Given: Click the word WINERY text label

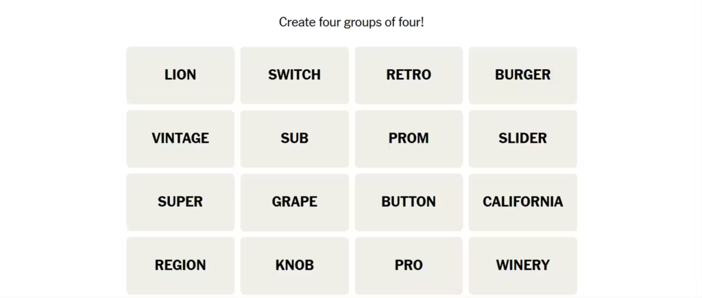Looking at the screenshot, I should (522, 265).
